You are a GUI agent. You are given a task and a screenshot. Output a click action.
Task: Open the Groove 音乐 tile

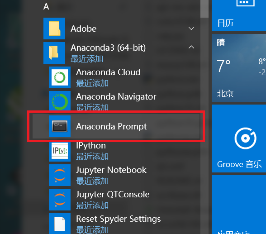click(x=239, y=138)
